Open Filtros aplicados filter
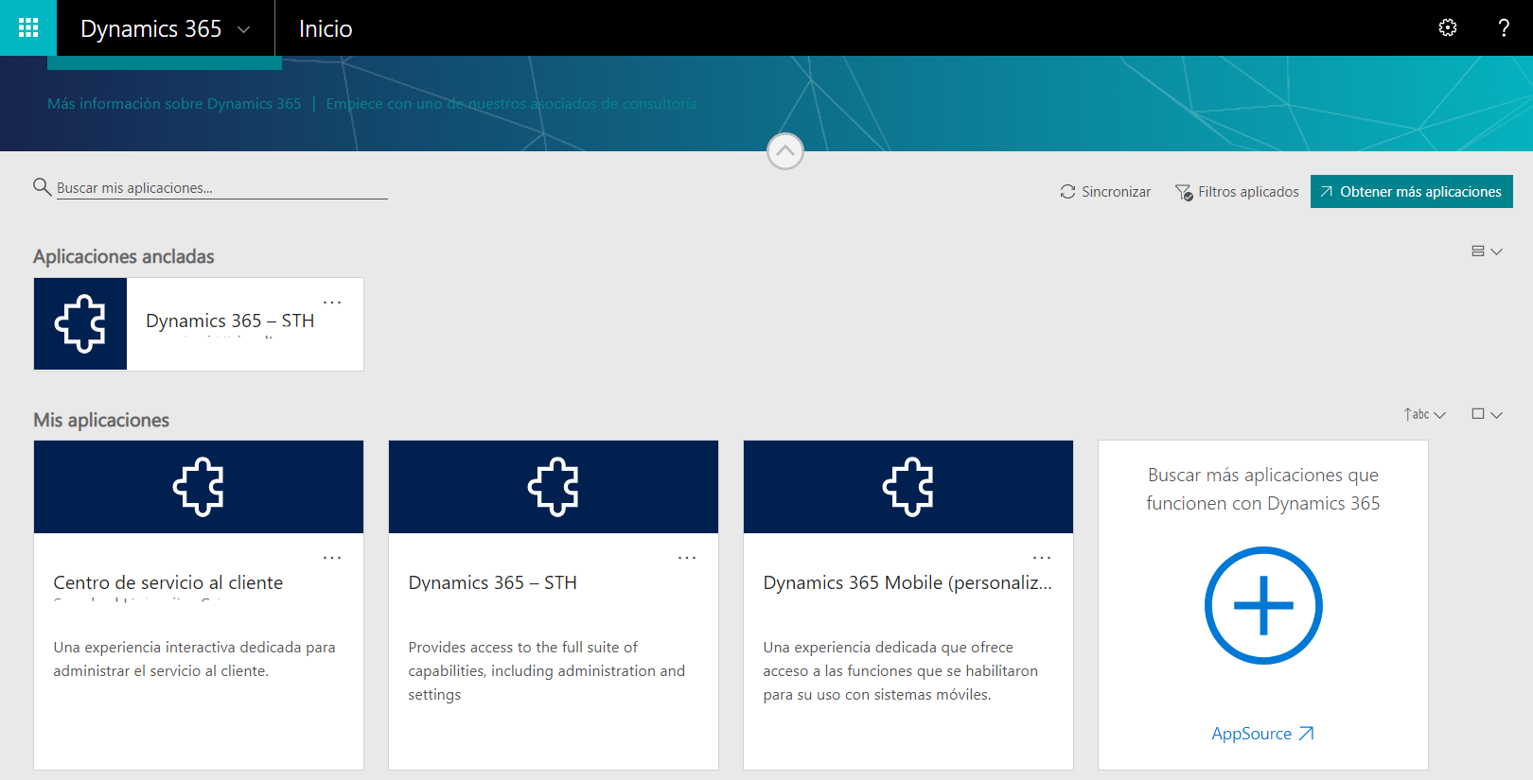 (1237, 192)
